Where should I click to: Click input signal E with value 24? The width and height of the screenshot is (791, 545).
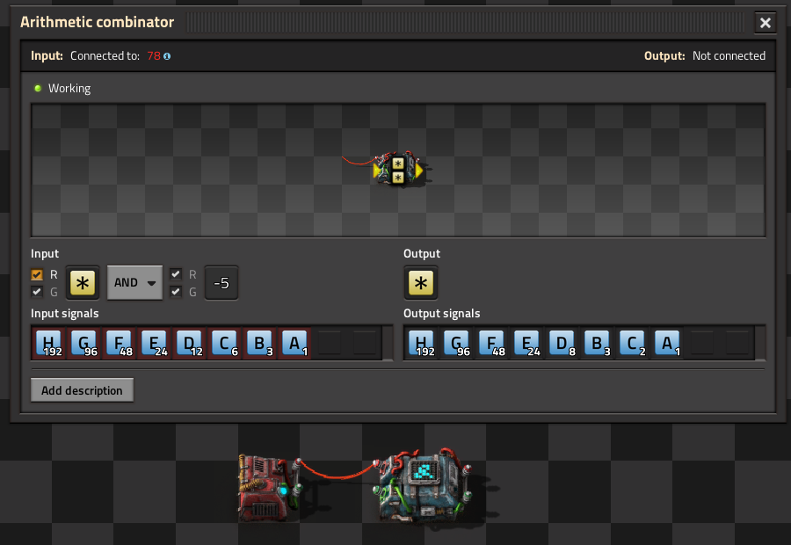[x=155, y=343]
